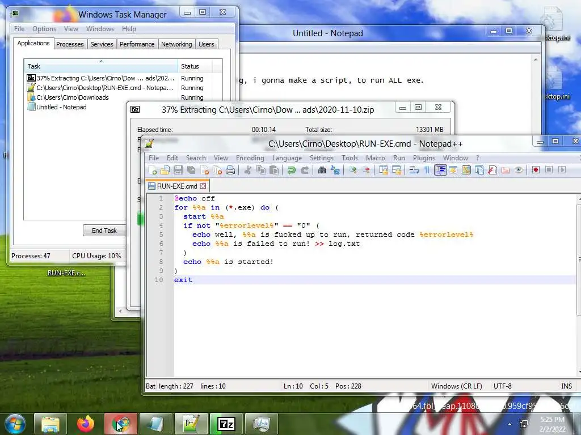Open the Macro menu in Notepad++
581x435 pixels.
point(376,158)
